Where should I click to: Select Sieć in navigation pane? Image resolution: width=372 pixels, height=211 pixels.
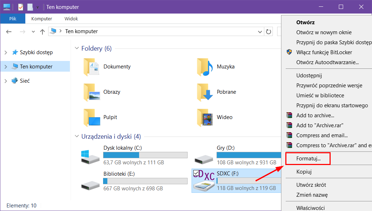[x=25, y=81]
